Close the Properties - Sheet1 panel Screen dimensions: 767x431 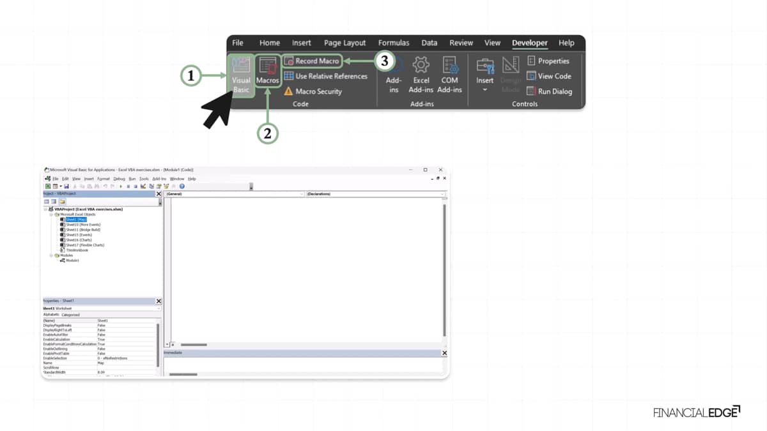[x=159, y=301]
